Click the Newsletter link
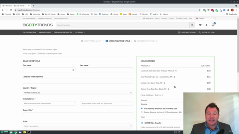 click(x=148, y=18)
